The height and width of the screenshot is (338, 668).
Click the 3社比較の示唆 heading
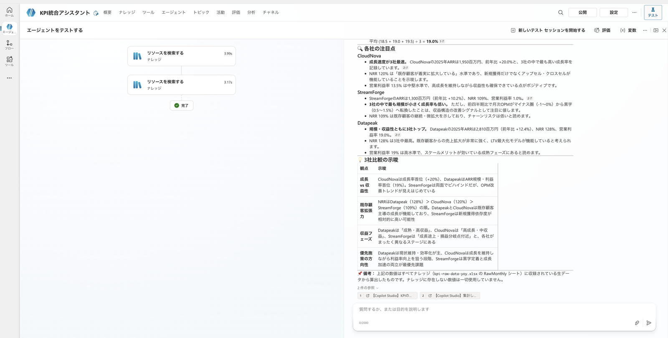click(x=381, y=160)
